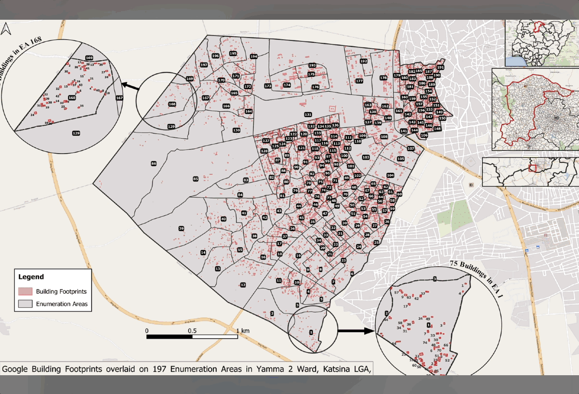Select enumeration area label 13
The image size is (579, 394).
pos(218,268)
